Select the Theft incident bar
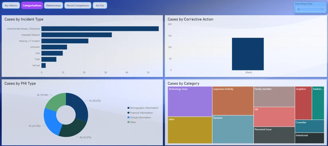Image resolution: width=328 pixels, height=146 pixels. [49, 60]
